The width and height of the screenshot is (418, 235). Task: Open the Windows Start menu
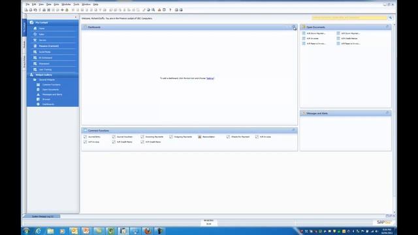tap(26, 231)
